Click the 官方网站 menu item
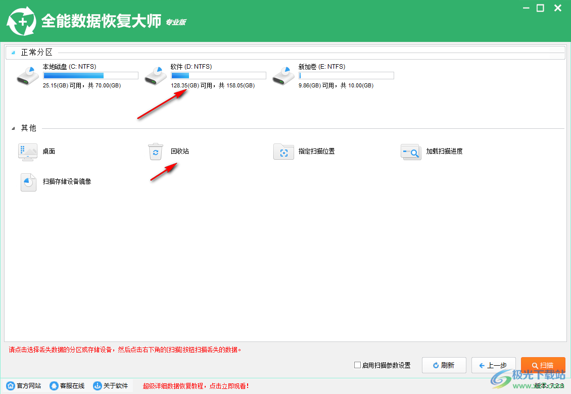 (23, 385)
